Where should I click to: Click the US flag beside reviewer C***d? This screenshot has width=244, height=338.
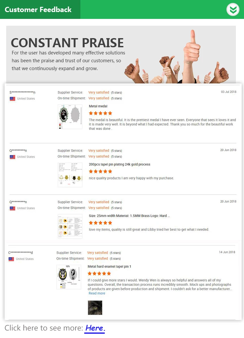pyautogui.click(x=11, y=259)
